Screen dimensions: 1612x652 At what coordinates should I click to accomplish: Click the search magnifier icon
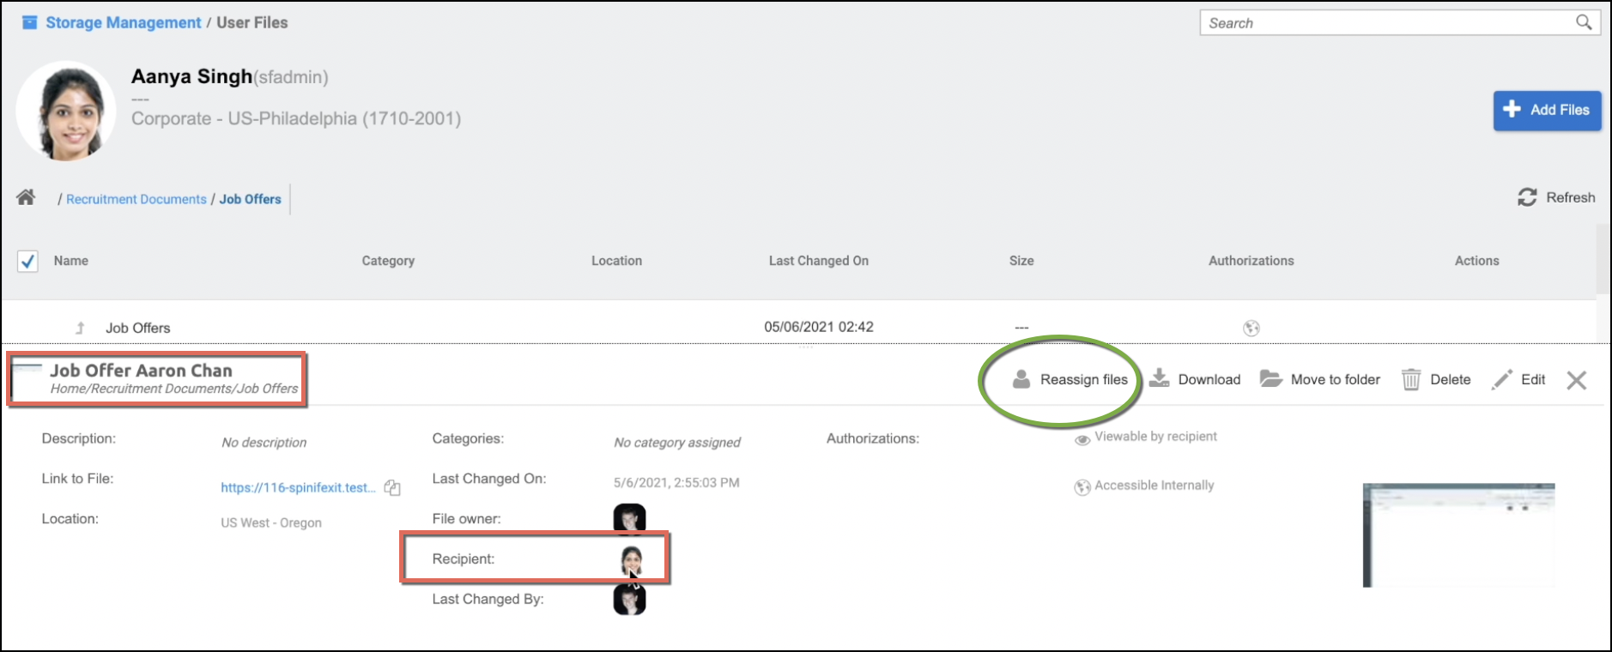pyautogui.click(x=1584, y=22)
